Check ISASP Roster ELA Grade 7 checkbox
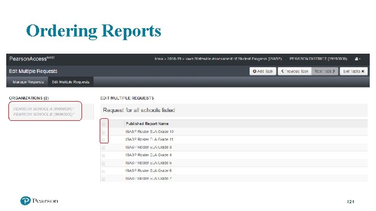The height and width of the screenshot is (211, 376). pos(103,179)
